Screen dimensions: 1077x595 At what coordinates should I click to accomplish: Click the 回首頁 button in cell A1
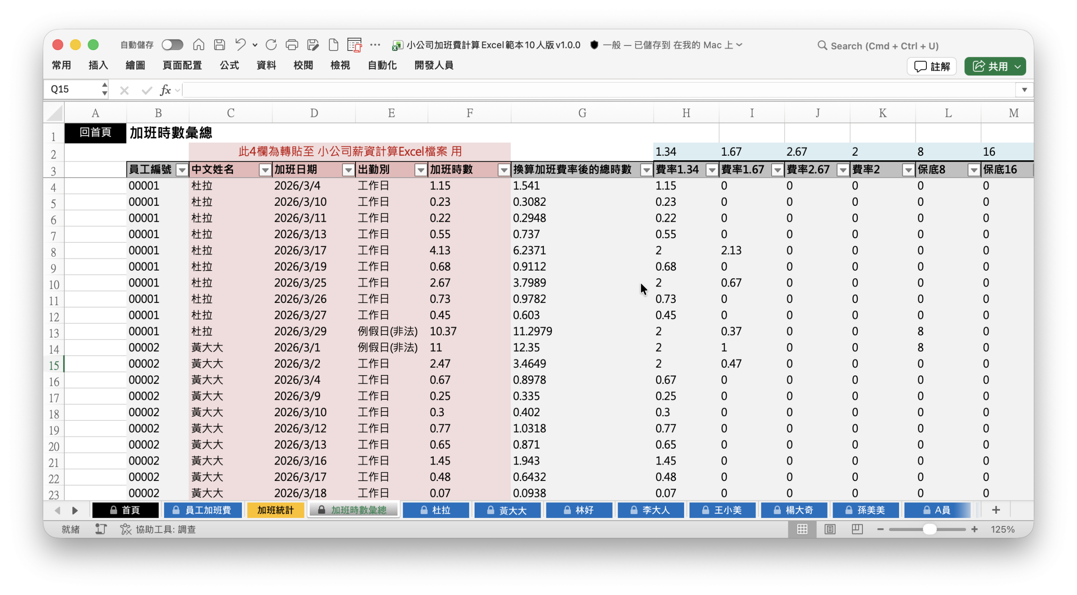pyautogui.click(x=95, y=133)
